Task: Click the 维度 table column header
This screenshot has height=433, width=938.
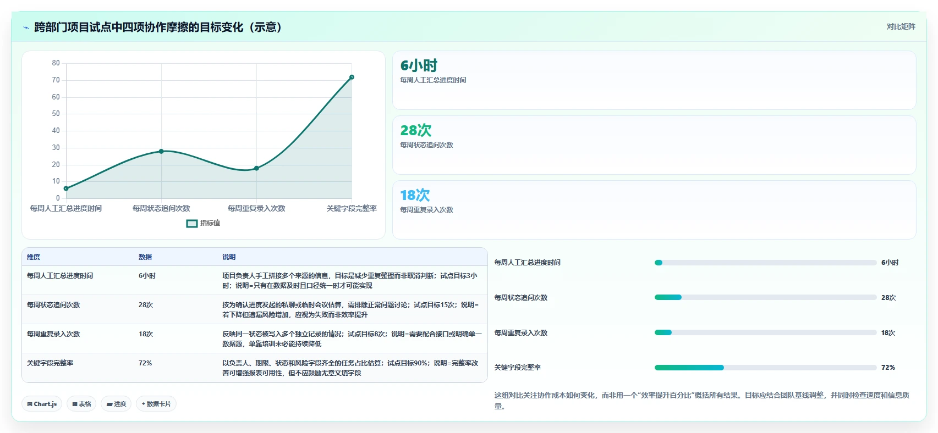Action: 34,257
